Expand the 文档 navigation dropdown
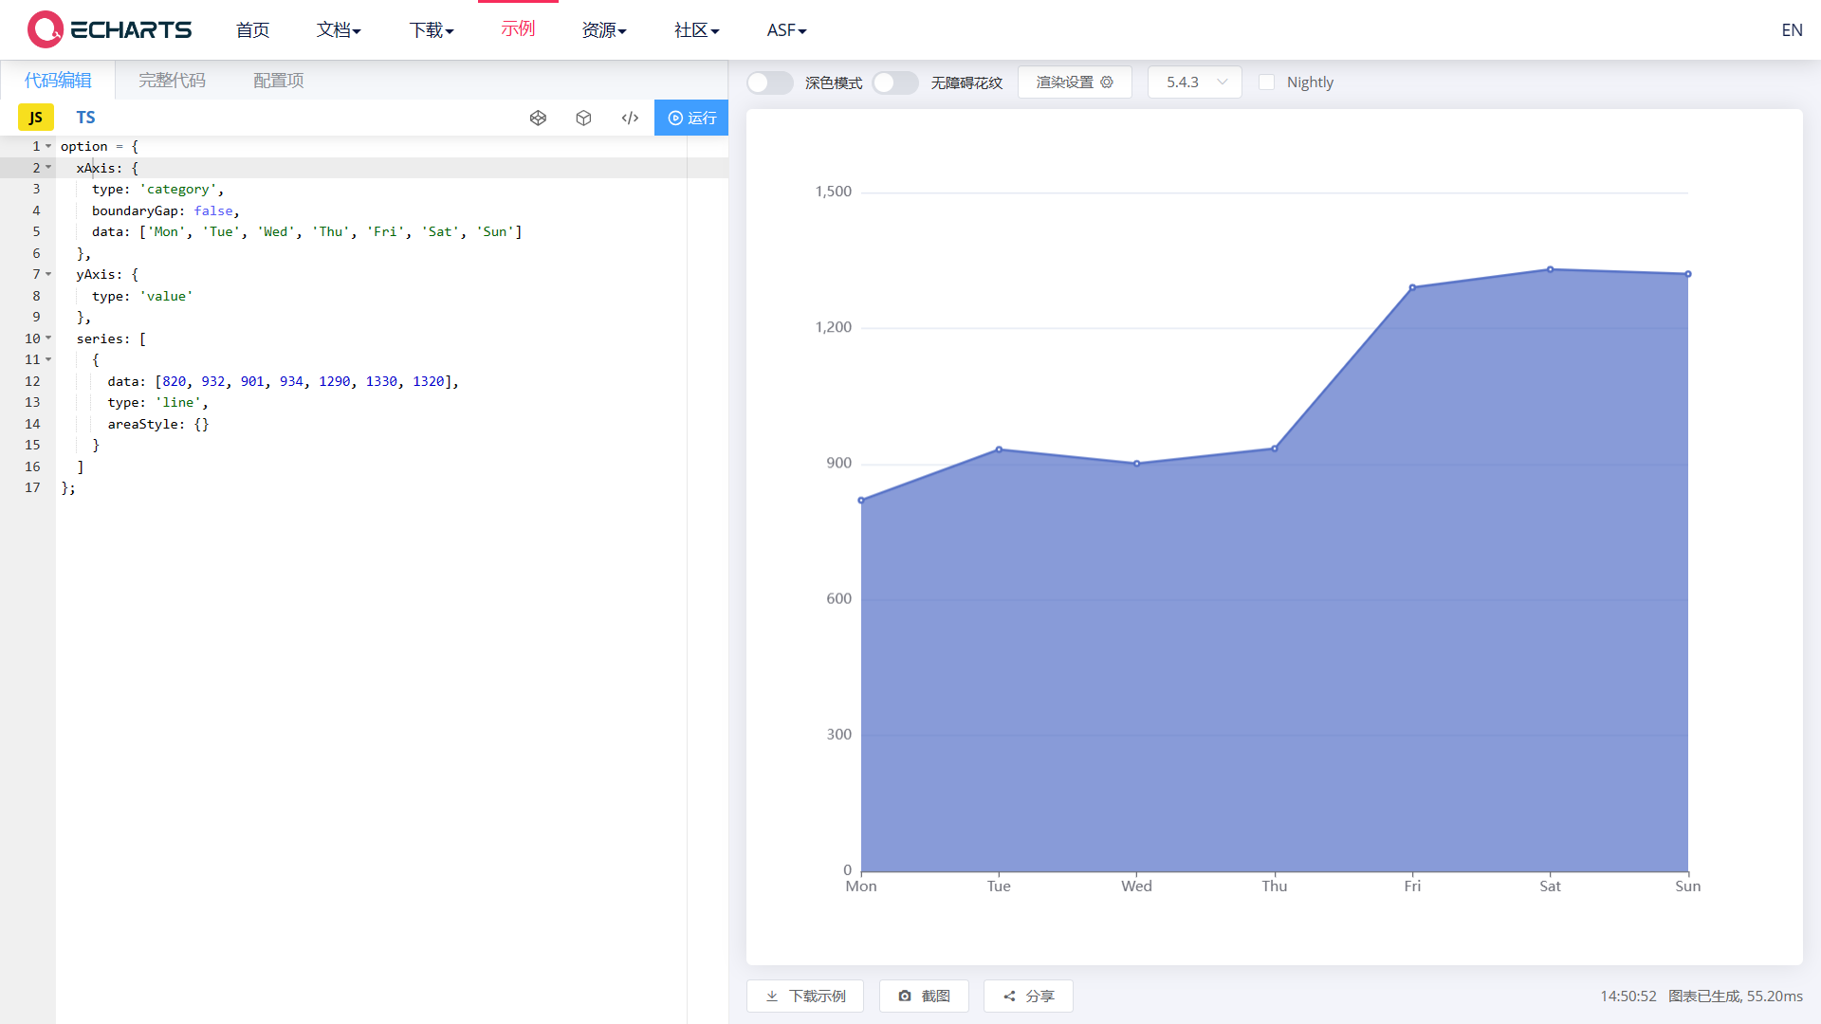Screen dimensions: 1821x1024 pos(339,30)
